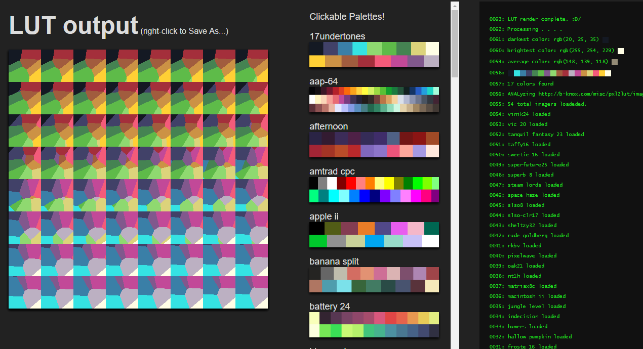Pick the banana split palette strip
This screenshot has width=643, height=349.
pos(374,280)
